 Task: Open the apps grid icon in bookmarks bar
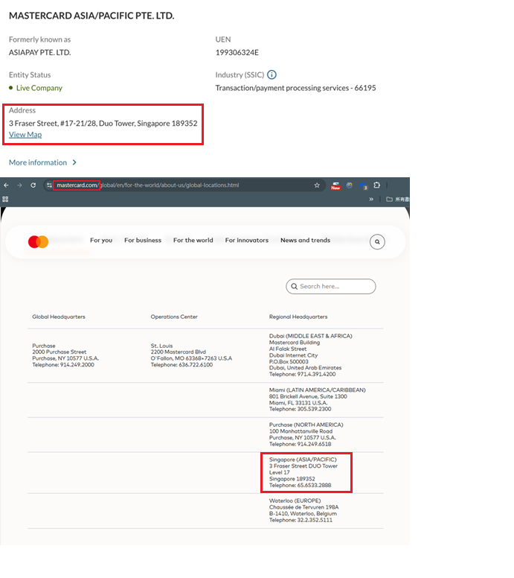tap(6, 199)
